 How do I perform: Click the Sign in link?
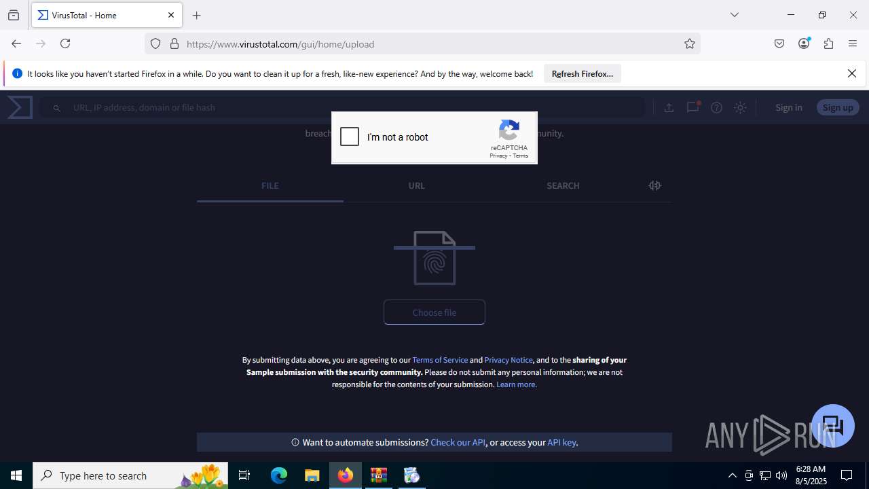click(x=789, y=107)
